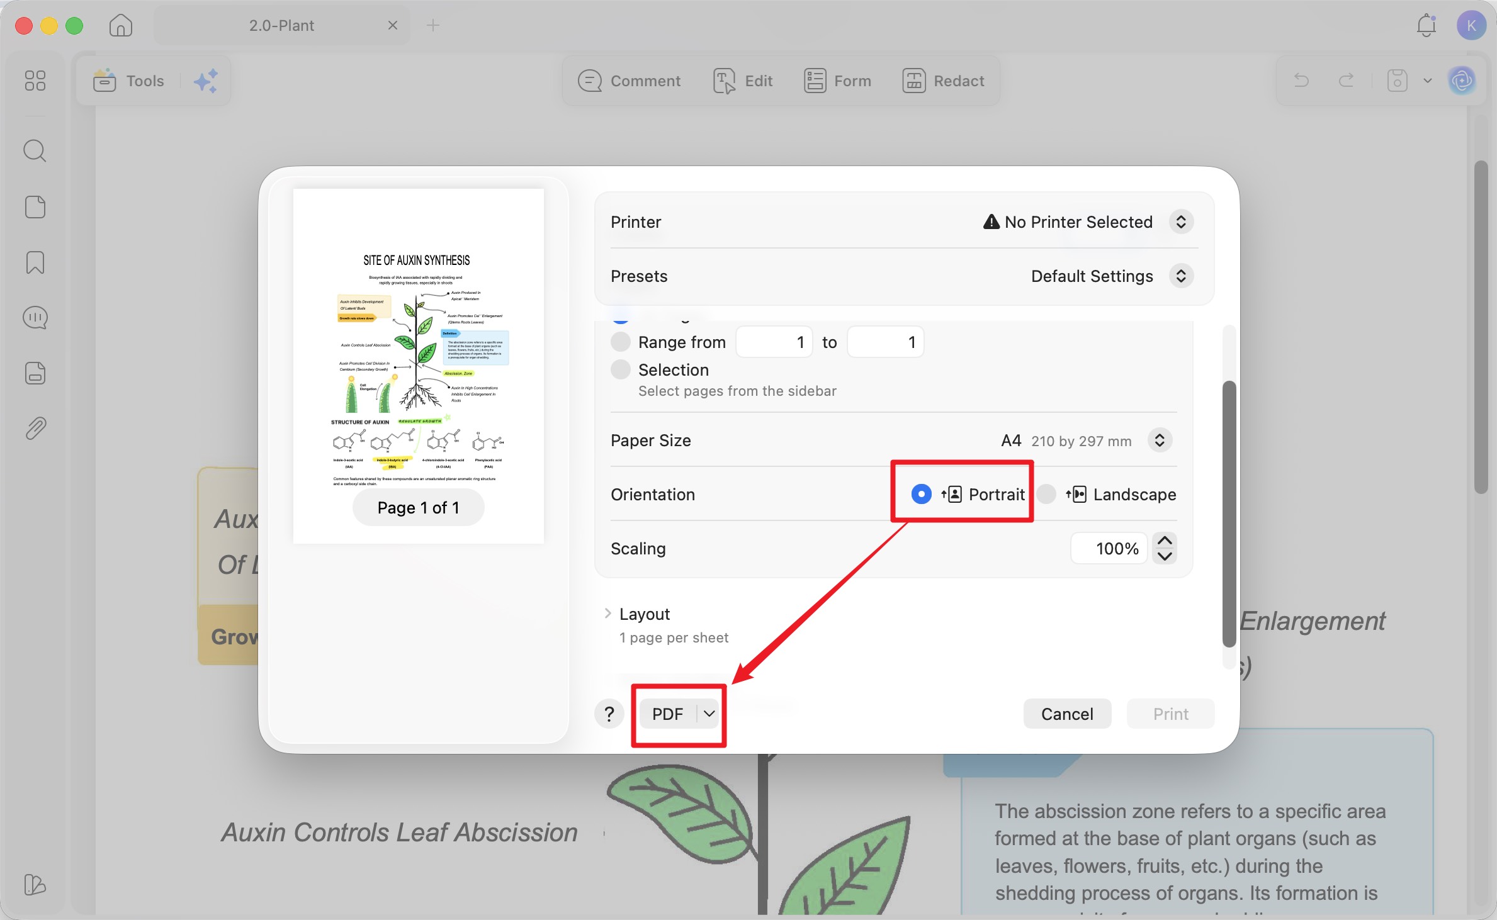Click the No Printer Selected warning icon
Viewport: 1497px width, 920px height.
pyautogui.click(x=991, y=222)
